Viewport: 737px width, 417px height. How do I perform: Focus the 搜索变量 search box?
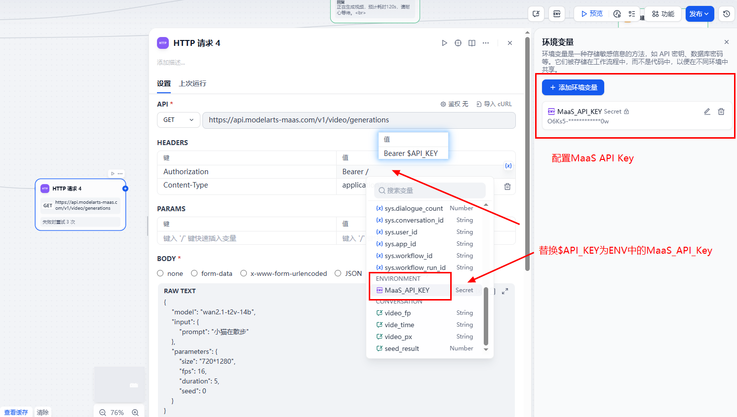click(430, 190)
